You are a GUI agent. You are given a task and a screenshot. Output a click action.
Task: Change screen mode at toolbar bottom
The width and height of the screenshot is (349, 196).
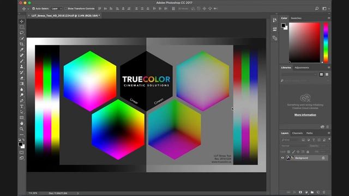(22, 158)
